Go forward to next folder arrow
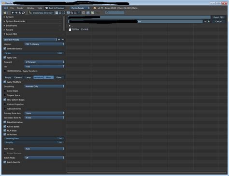Viewport: 229px width, 176px height. pos(16,13)
